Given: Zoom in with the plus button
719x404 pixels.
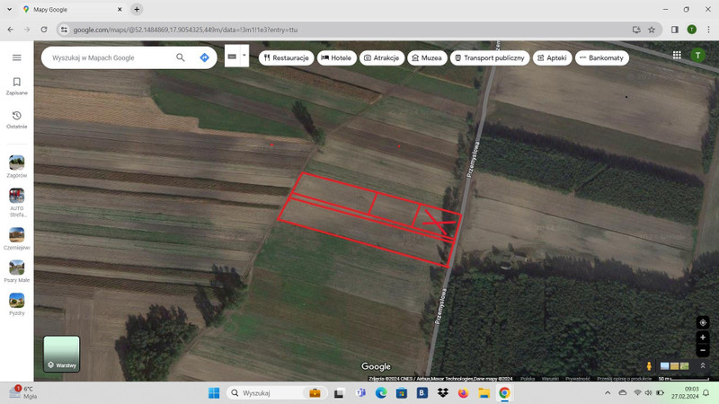Looking at the screenshot, I should click(x=703, y=338).
